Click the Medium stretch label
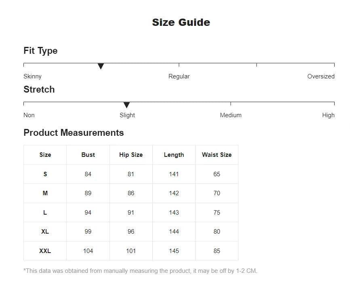The width and height of the screenshot is (350, 289). (231, 115)
